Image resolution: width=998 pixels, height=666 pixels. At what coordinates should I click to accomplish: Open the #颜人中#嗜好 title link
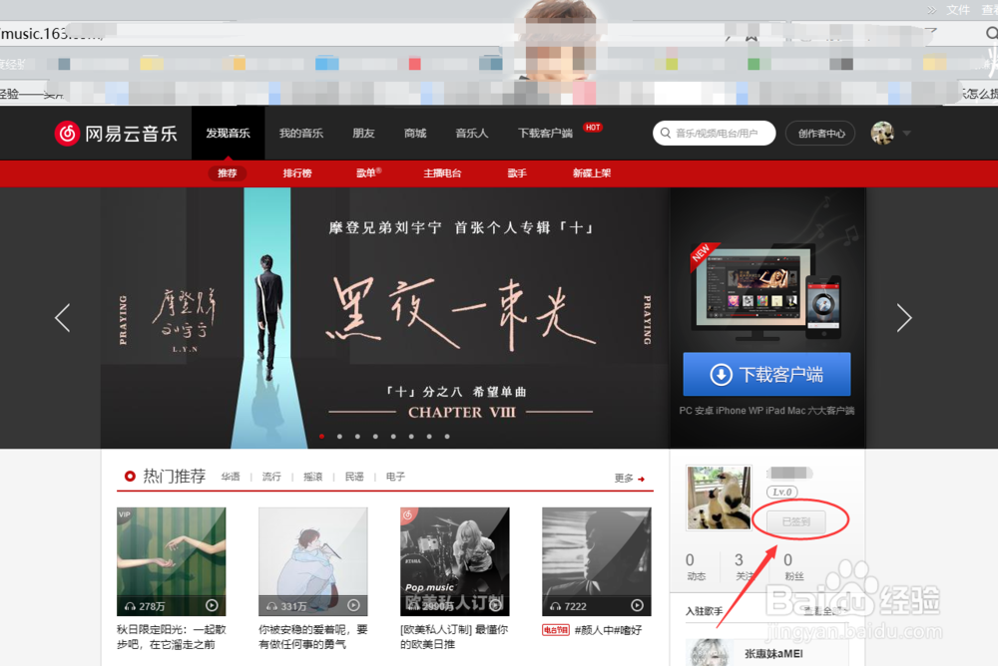pyautogui.click(x=608, y=630)
